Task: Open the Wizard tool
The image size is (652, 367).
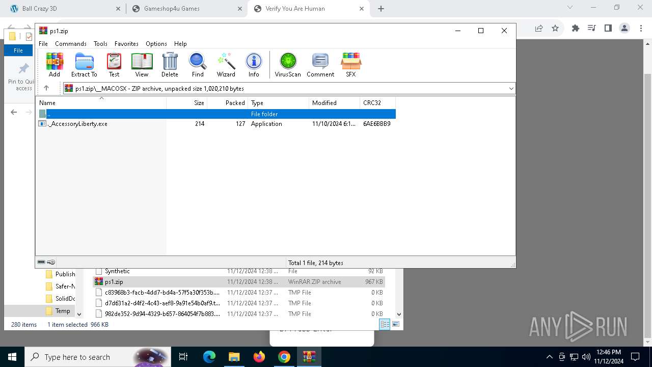Action: pos(226,65)
